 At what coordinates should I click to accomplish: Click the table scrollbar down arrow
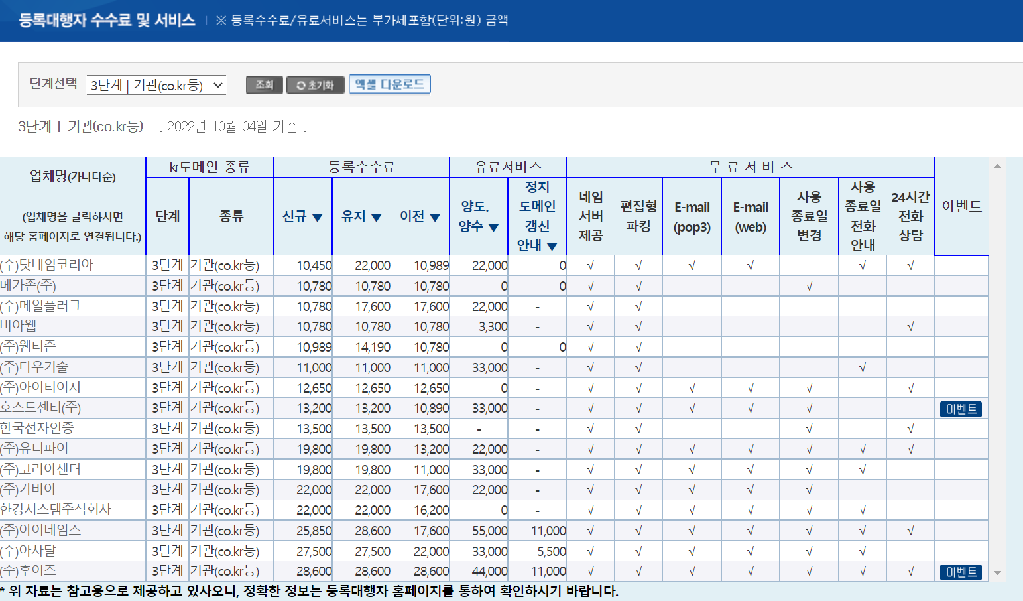coord(997,573)
